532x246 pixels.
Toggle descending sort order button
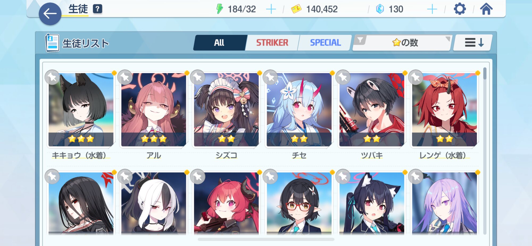[x=473, y=43]
